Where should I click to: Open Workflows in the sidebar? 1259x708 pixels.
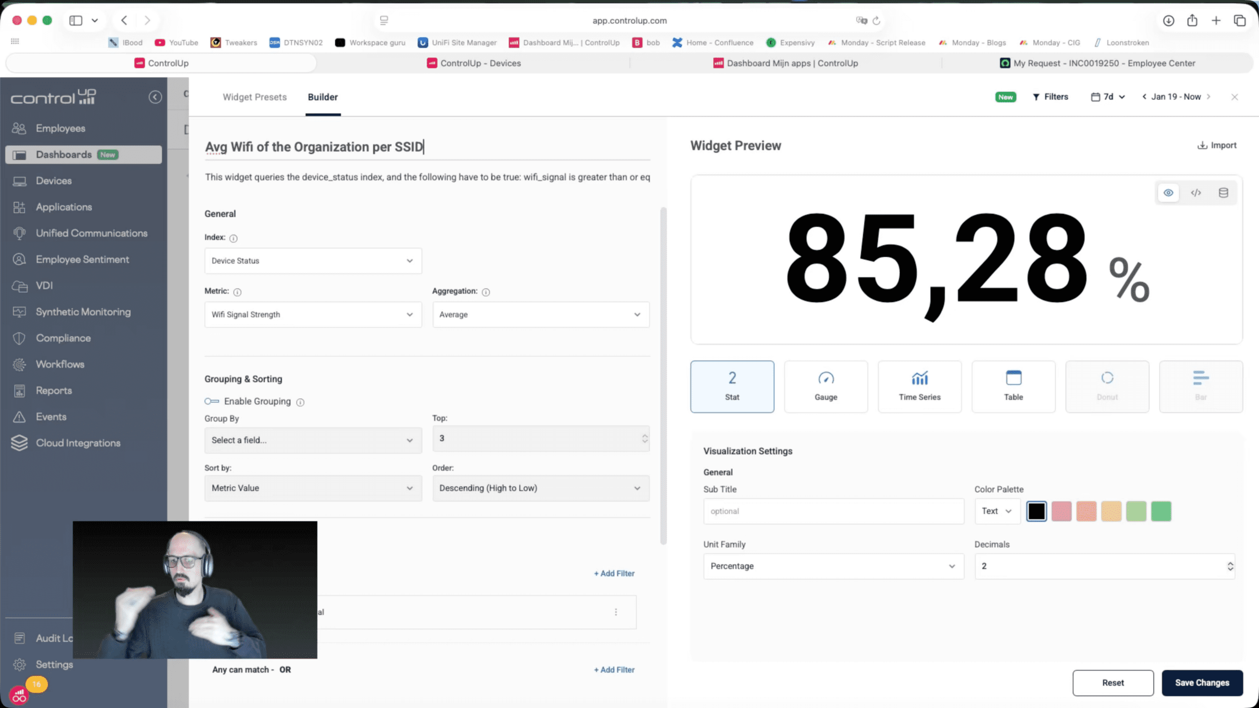[x=60, y=364]
